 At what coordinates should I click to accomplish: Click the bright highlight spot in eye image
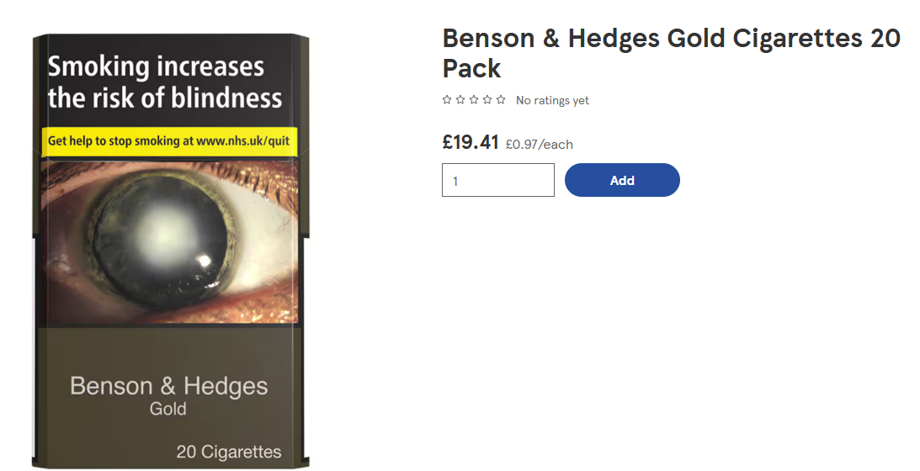pyautogui.click(x=204, y=261)
